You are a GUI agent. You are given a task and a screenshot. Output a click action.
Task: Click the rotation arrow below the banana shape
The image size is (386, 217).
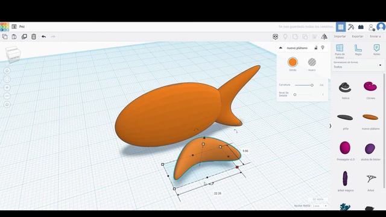[x=212, y=183]
